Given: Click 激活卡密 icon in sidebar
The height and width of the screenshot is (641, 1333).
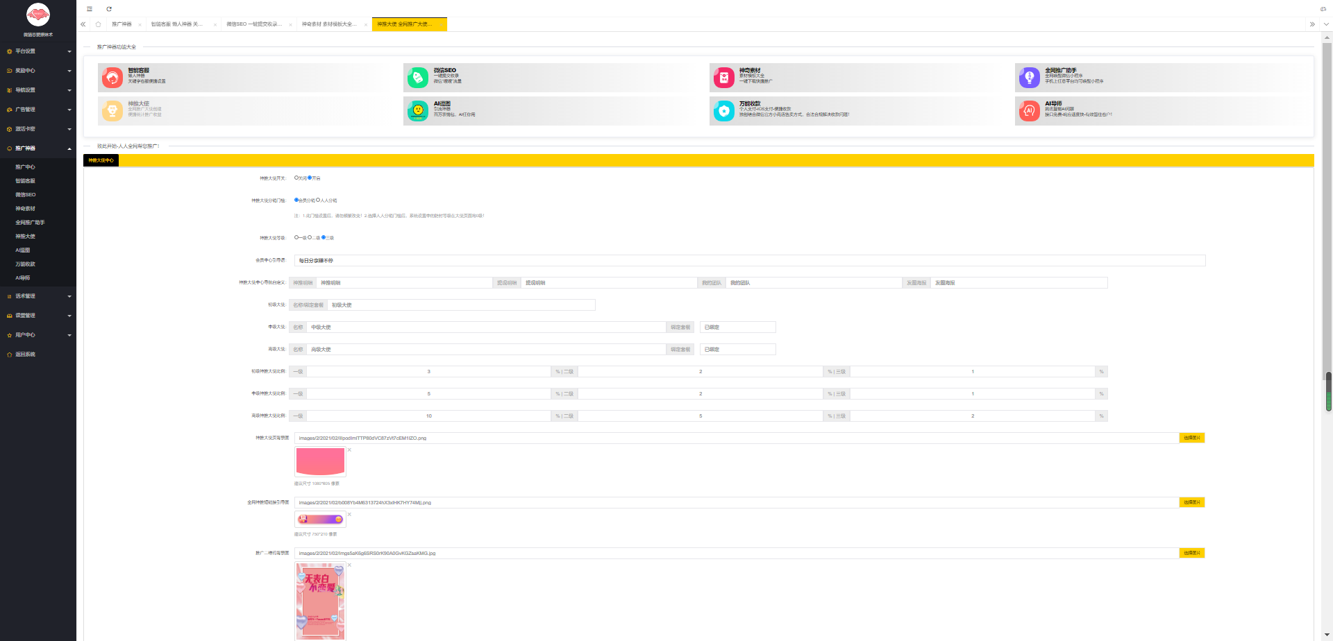Looking at the screenshot, I should pyautogui.click(x=9, y=129).
